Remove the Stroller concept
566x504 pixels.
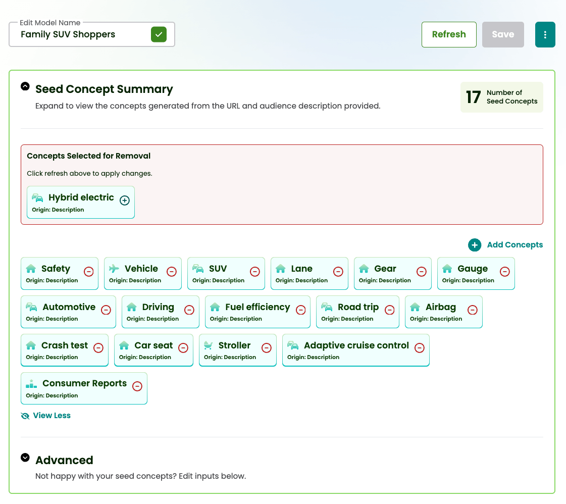tap(267, 348)
